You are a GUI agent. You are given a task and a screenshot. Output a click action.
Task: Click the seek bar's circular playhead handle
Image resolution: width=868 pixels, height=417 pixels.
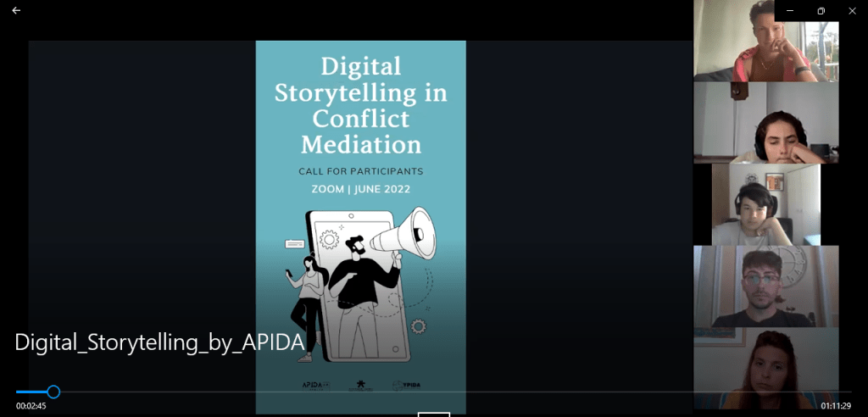(53, 392)
